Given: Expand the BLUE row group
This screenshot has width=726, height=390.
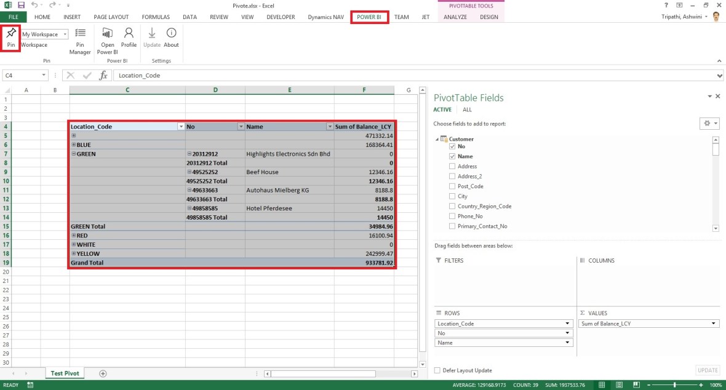Looking at the screenshot, I should click(x=75, y=144).
